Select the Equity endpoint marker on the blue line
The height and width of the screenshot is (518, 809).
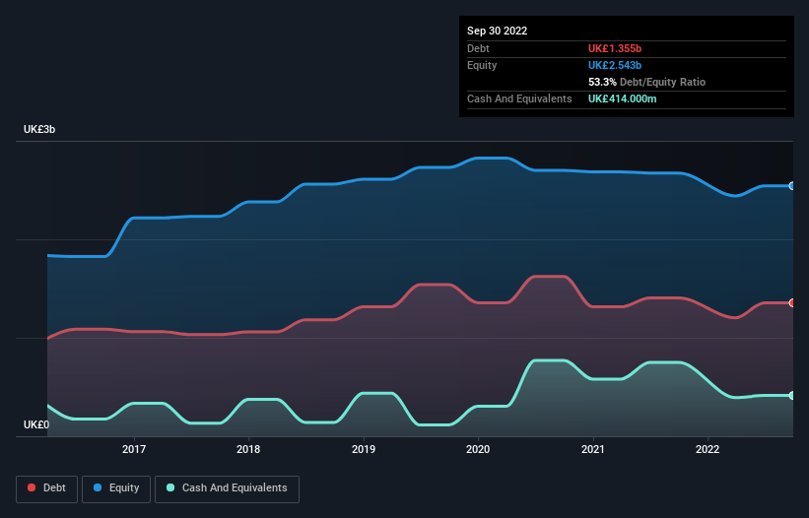(792, 185)
